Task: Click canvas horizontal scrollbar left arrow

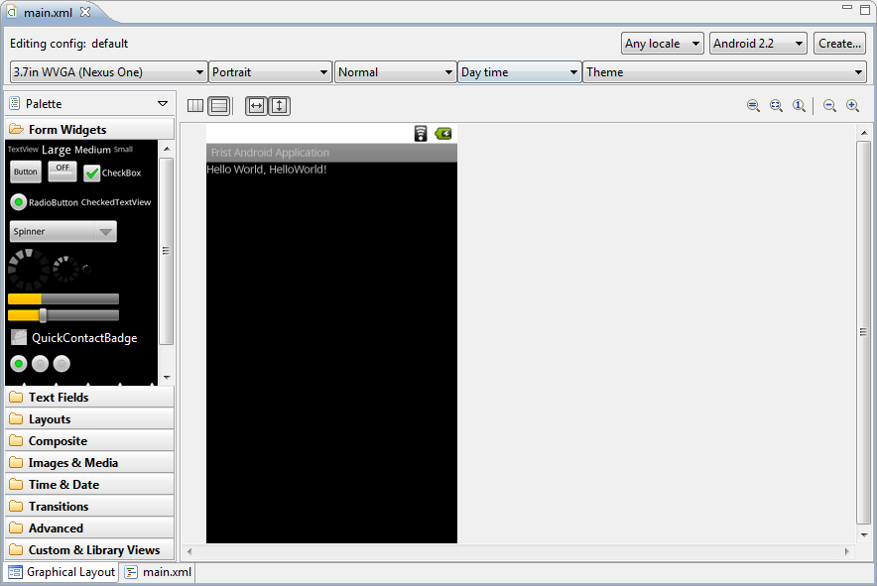Action: [x=189, y=551]
